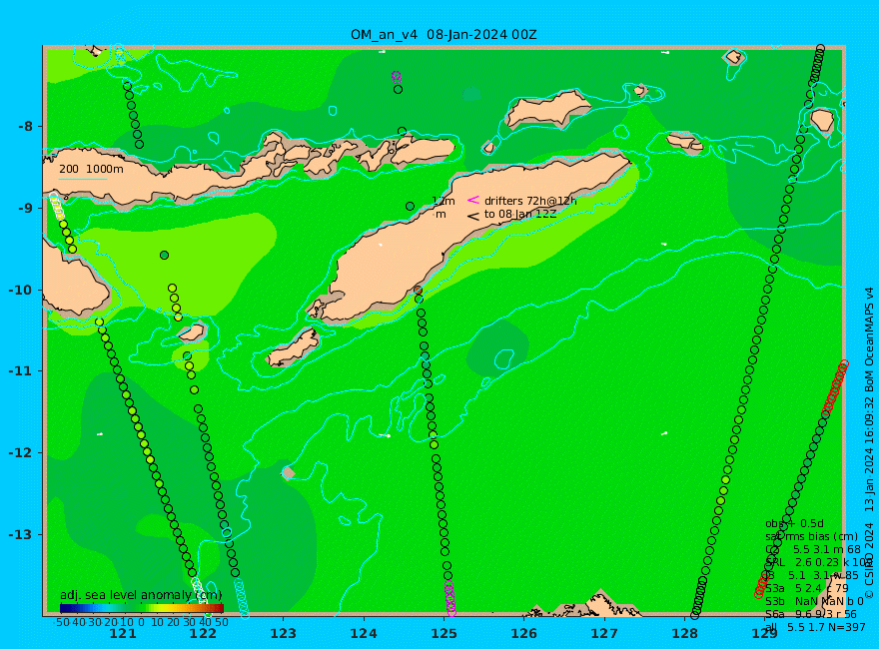Click longitude tick label '122'
The image size is (879, 649).
tap(203, 634)
